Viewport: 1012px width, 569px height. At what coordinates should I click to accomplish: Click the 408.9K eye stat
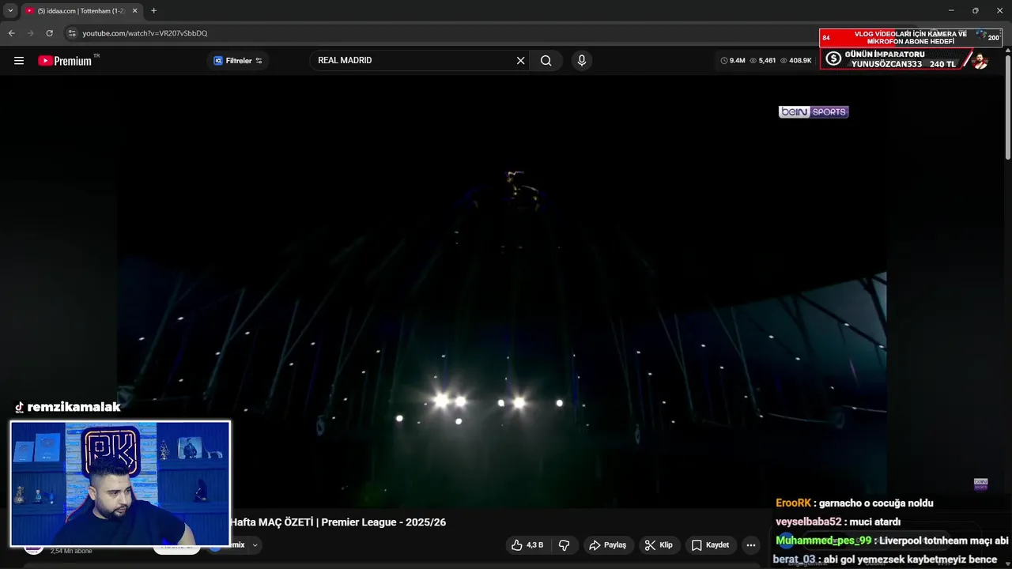795,61
